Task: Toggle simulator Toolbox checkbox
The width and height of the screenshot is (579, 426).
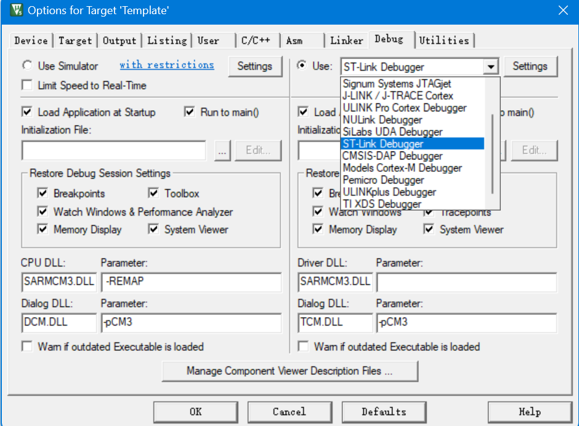Action: tap(153, 193)
